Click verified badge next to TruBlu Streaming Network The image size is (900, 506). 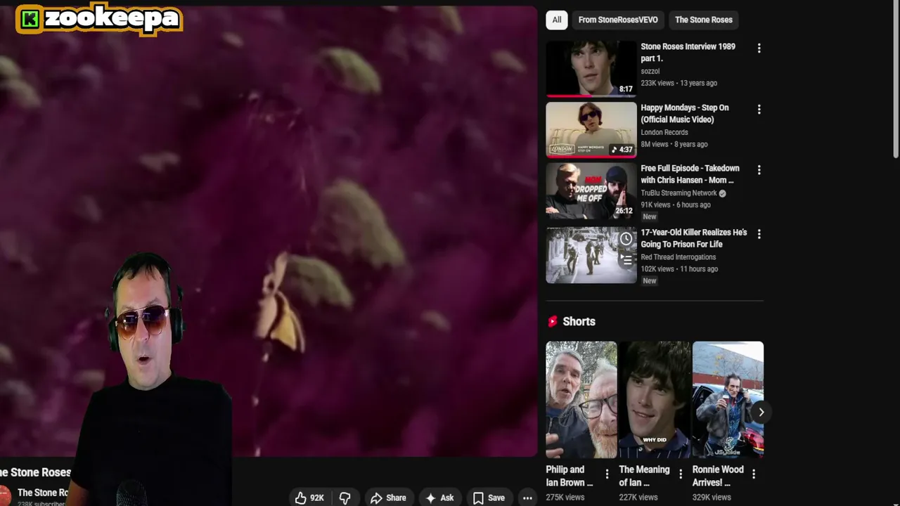point(722,193)
